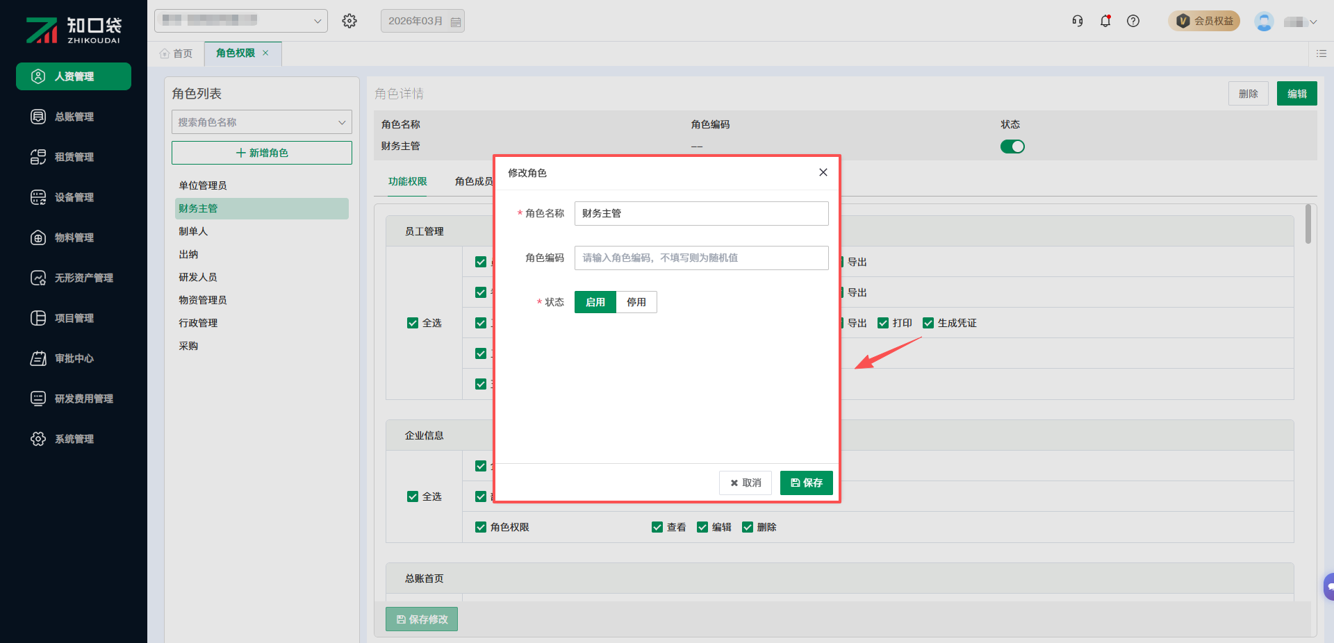This screenshot has height=643, width=1334.
Task: Click the permissions panel scrollbar
Action: 1308,224
